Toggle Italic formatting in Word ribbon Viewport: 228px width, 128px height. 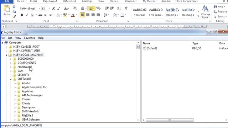pos(27,15)
